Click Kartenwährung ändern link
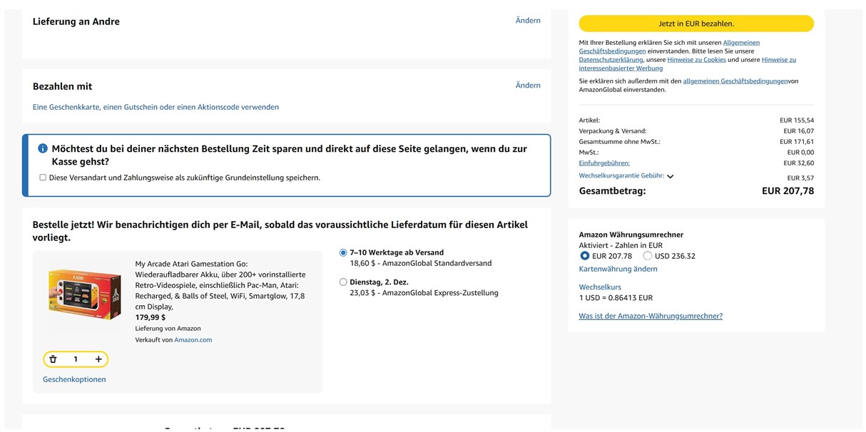This screenshot has height=432, width=866. pos(618,269)
